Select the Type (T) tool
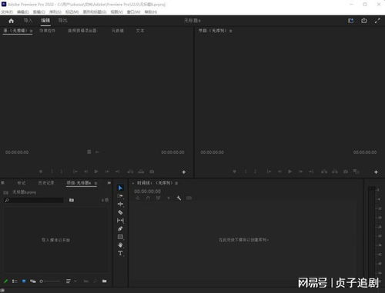385x293 pixels. (x=120, y=253)
